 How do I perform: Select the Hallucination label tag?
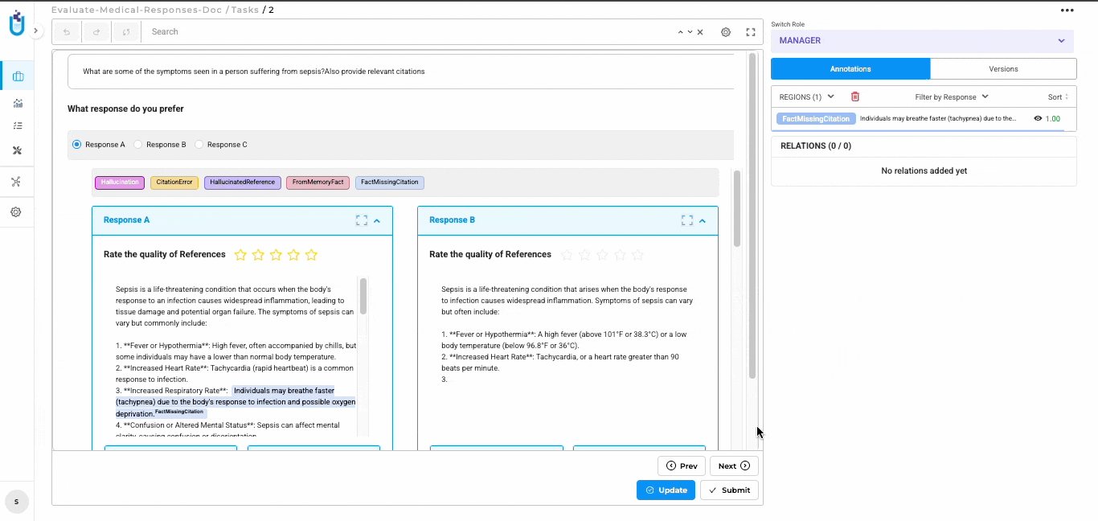pyautogui.click(x=120, y=183)
